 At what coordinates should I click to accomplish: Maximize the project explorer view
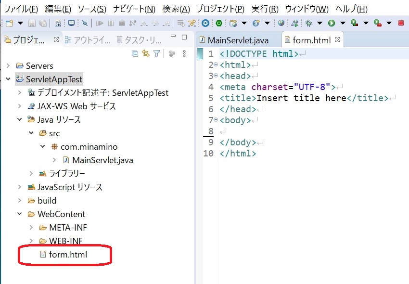(184, 37)
